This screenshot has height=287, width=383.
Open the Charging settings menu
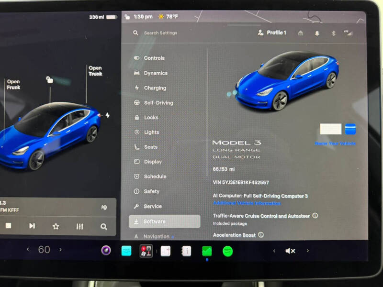pyautogui.click(x=150, y=88)
